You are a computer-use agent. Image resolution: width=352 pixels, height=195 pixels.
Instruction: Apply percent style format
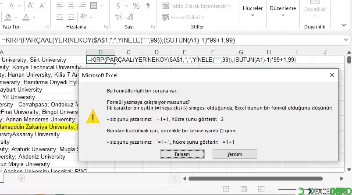[x=136, y=6]
